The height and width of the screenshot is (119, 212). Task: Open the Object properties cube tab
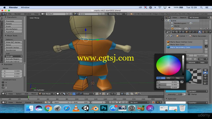pyautogui.click(x=187, y=32)
